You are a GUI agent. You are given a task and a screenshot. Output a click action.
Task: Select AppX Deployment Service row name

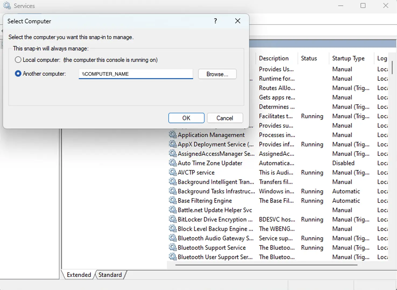(216, 144)
